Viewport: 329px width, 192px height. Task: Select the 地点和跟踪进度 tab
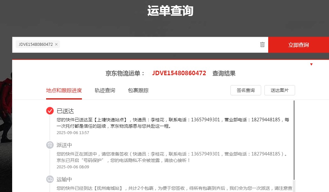64,90
